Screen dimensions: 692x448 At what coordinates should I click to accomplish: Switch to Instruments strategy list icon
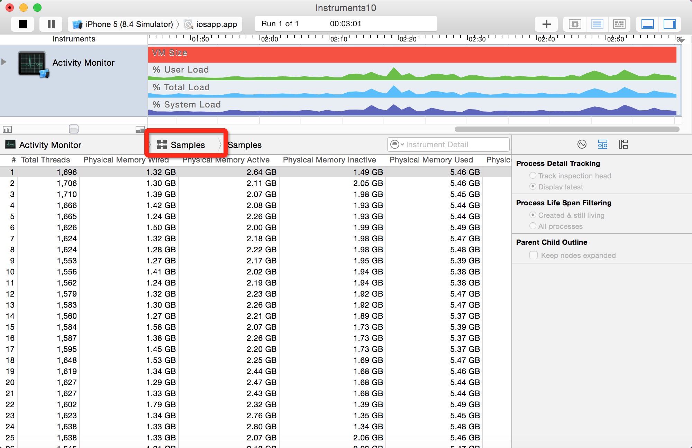(597, 24)
